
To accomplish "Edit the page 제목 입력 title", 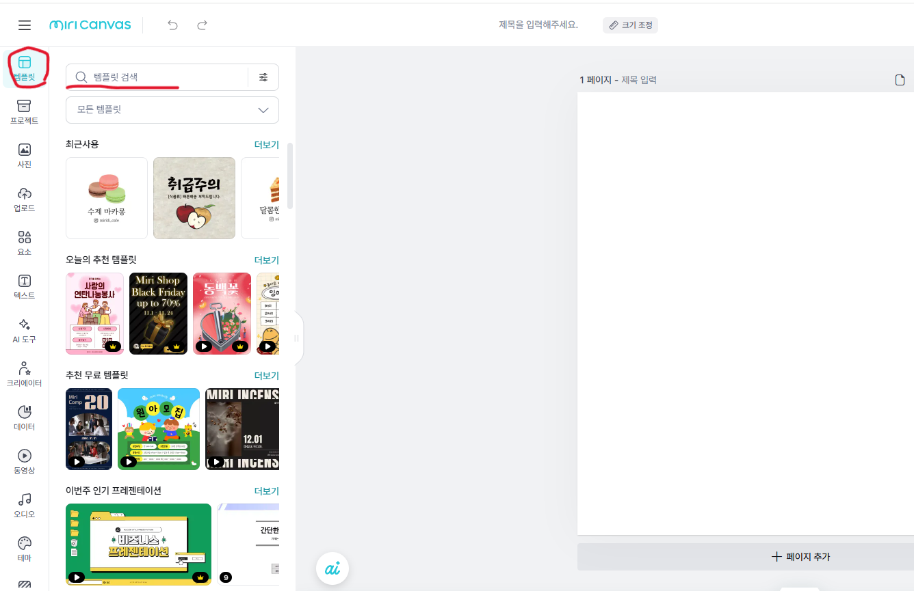I will coord(639,80).
